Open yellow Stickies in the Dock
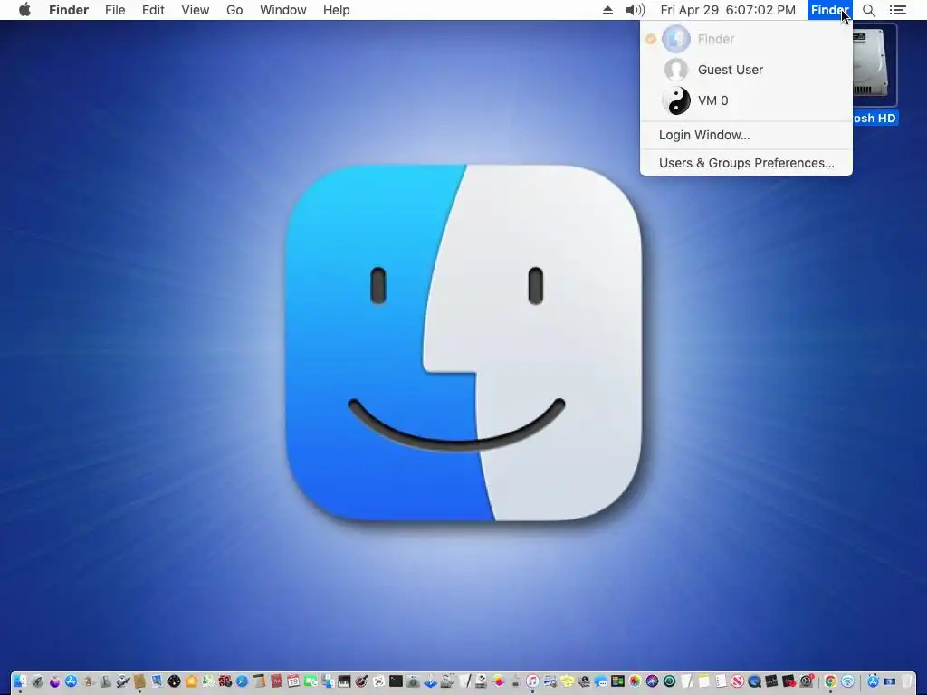The image size is (927, 695). [567, 681]
